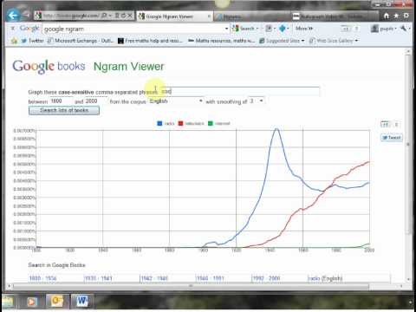Click the Tweet button beside the chart
Screen dimensions: 416x312
click(392, 138)
